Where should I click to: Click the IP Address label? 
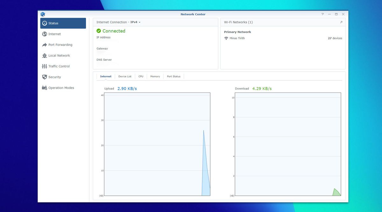click(103, 38)
